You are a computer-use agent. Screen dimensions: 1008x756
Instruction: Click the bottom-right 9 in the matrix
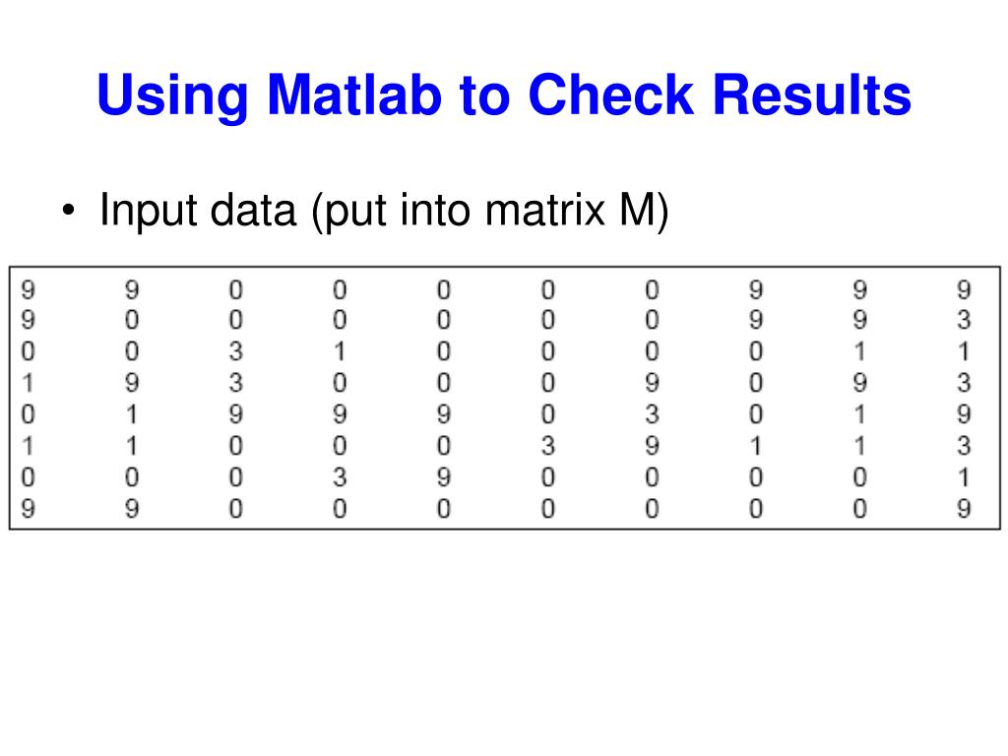[964, 509]
